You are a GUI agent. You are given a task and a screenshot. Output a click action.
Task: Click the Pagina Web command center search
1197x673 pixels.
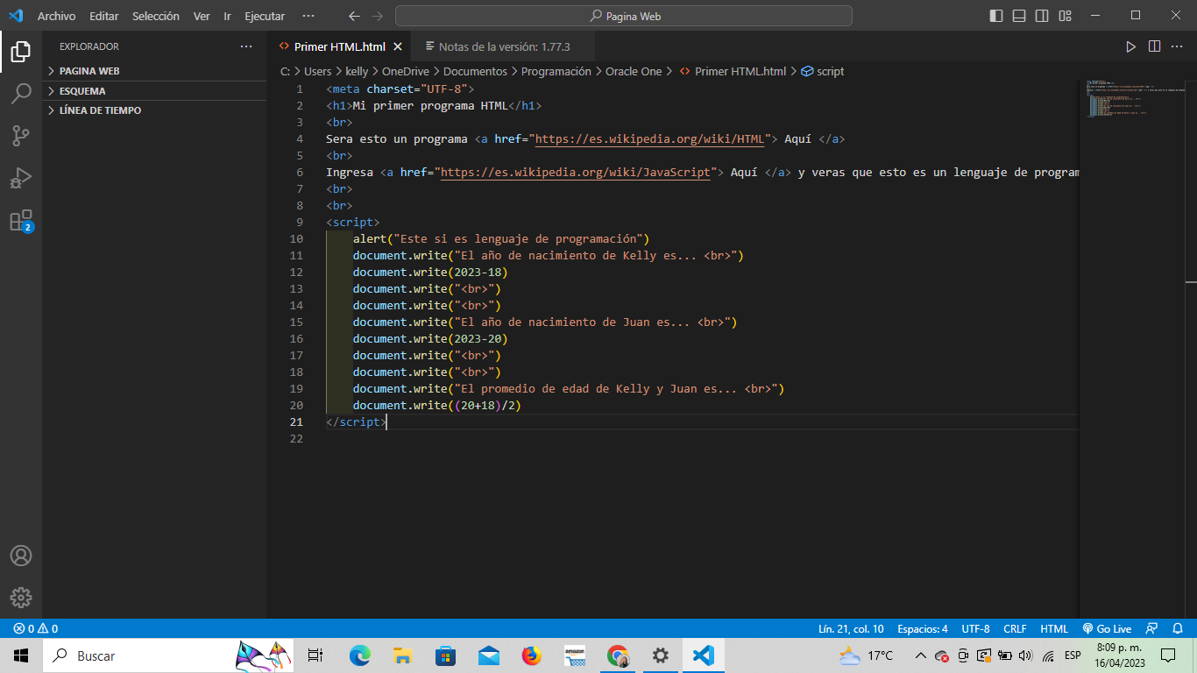[x=623, y=16]
